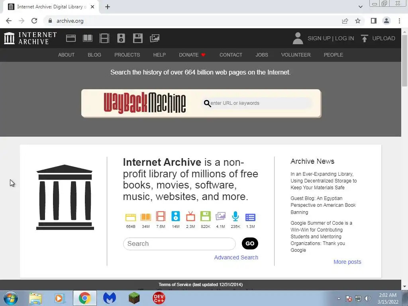Open the Audio speaker icon in the top navigation
This screenshot has height=306, width=408.
pyautogui.click(x=121, y=38)
